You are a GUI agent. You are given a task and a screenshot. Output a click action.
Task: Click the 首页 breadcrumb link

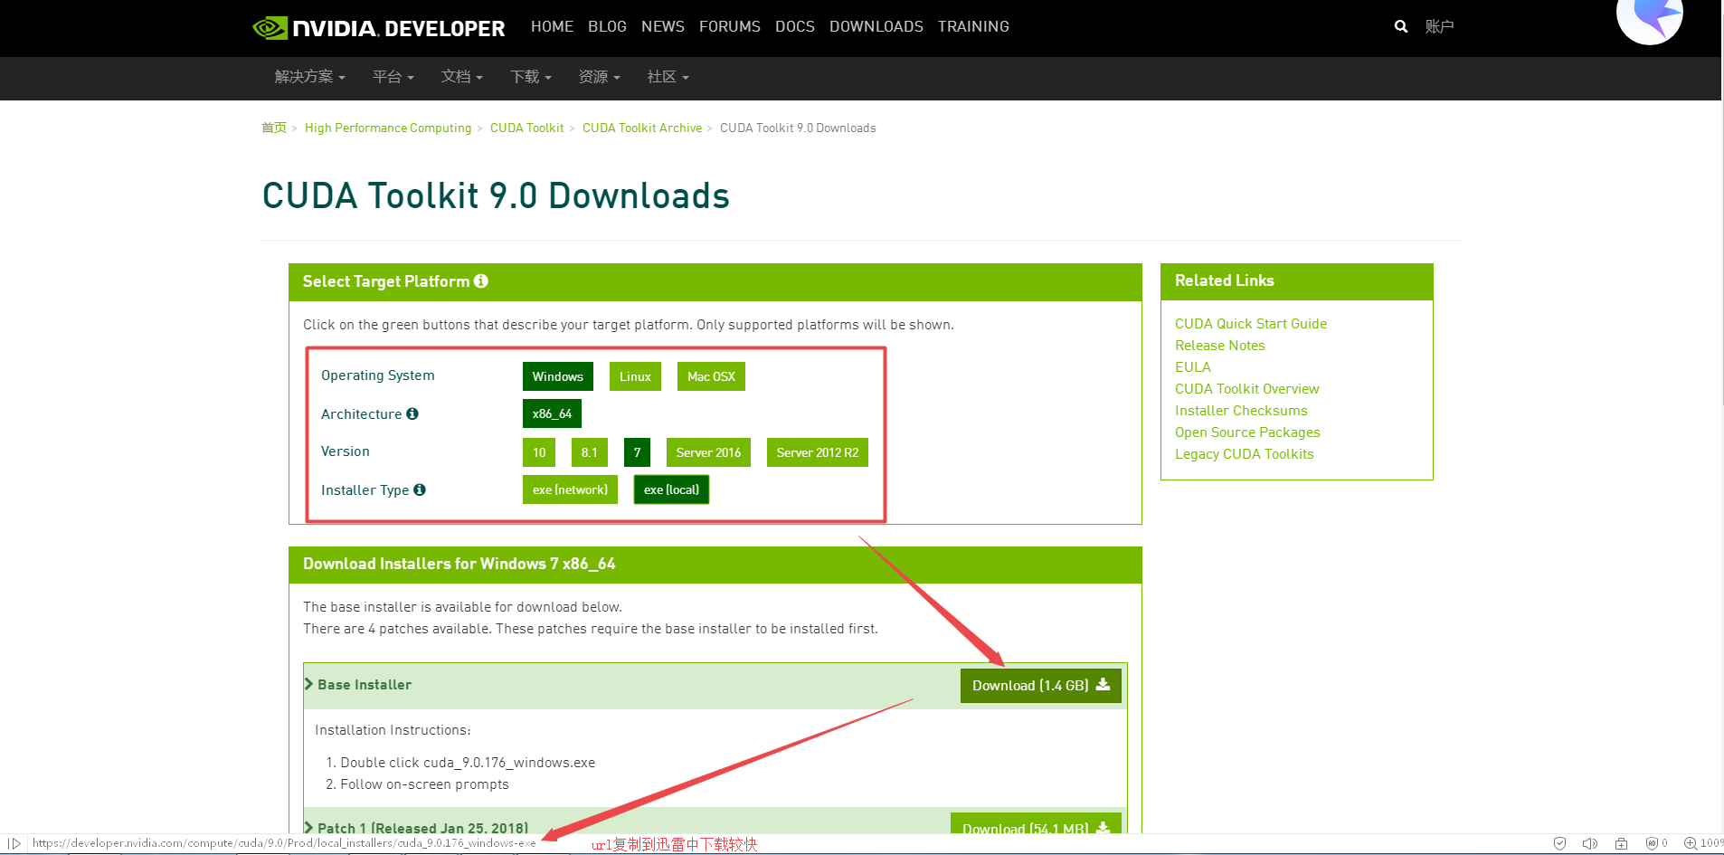274,128
